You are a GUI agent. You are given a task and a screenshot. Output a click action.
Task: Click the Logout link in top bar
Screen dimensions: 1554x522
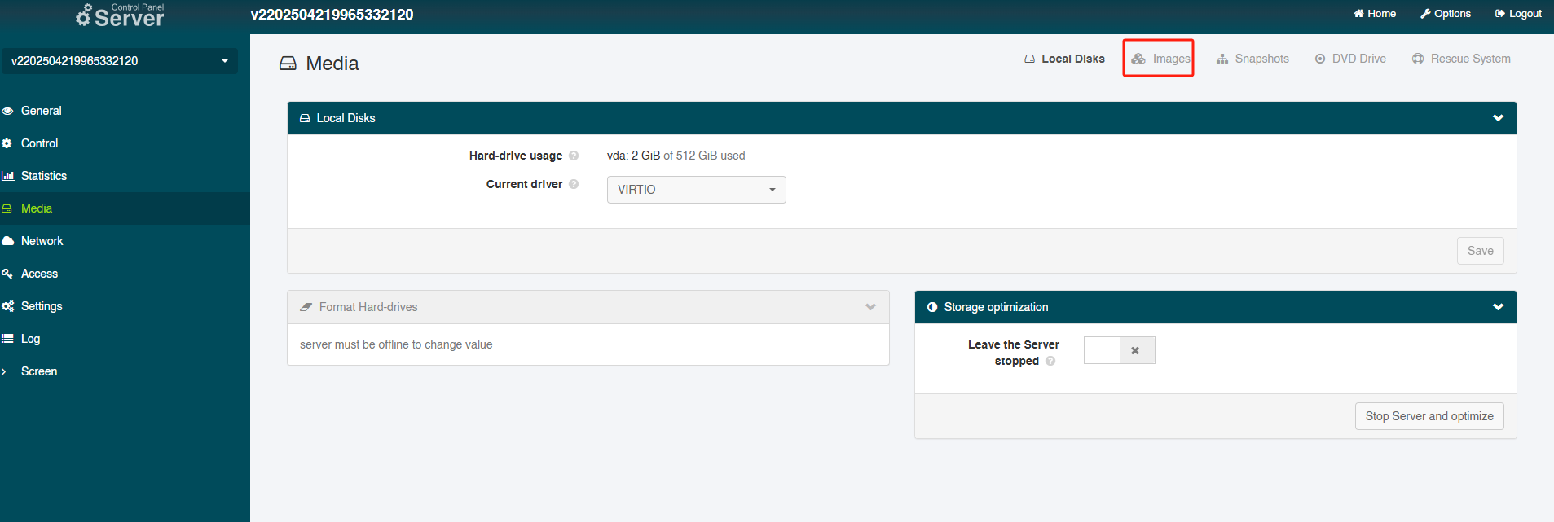click(1518, 14)
